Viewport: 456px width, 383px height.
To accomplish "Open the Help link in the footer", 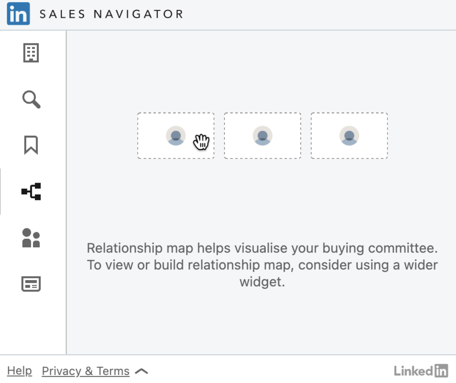I will [x=19, y=370].
